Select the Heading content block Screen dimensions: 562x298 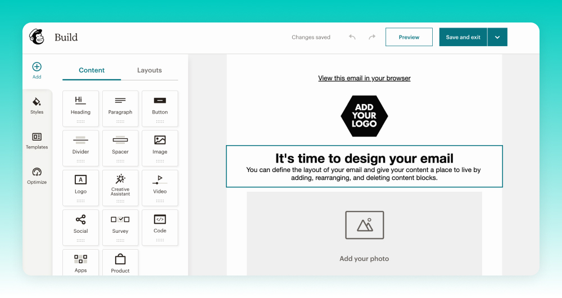pos(80,104)
